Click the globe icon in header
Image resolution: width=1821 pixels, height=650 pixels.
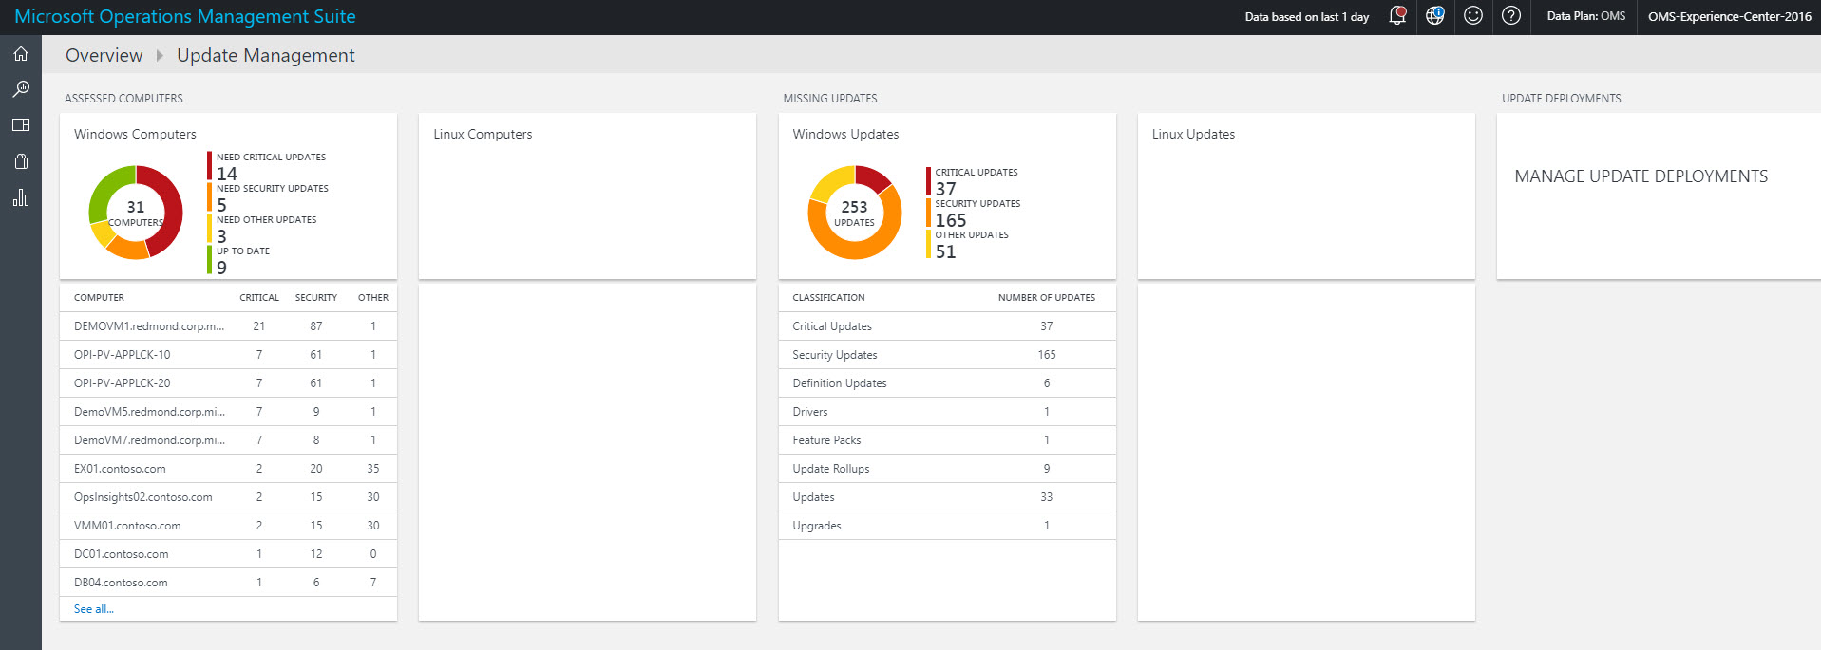point(1435,16)
